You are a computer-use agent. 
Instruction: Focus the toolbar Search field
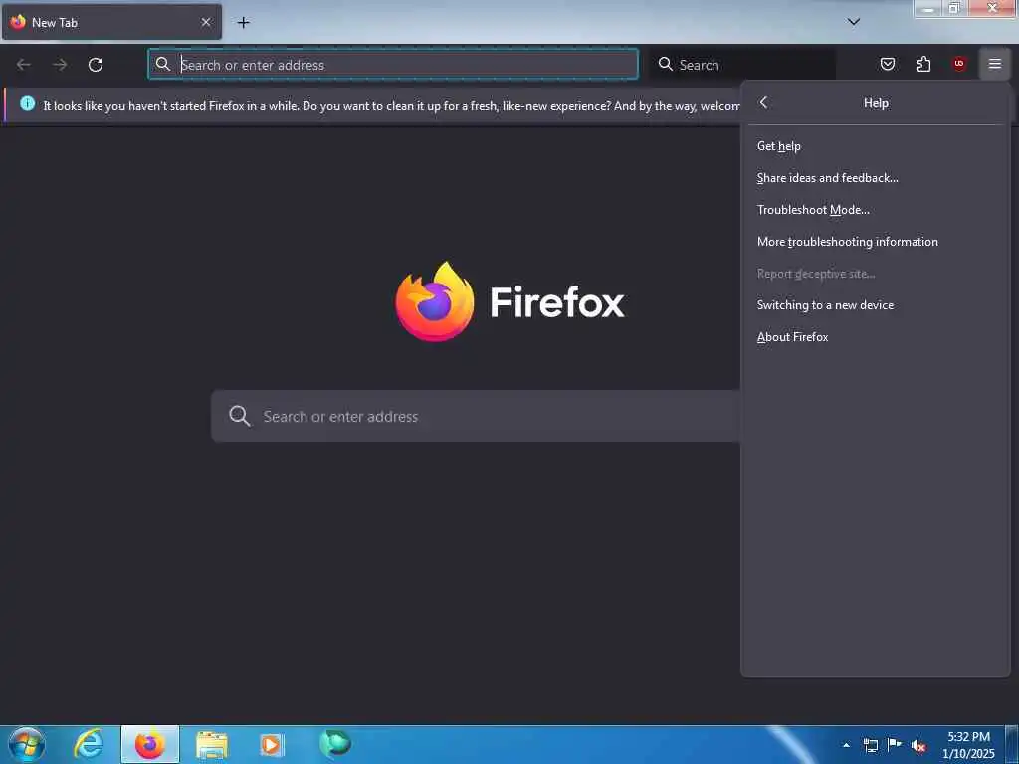click(742, 64)
